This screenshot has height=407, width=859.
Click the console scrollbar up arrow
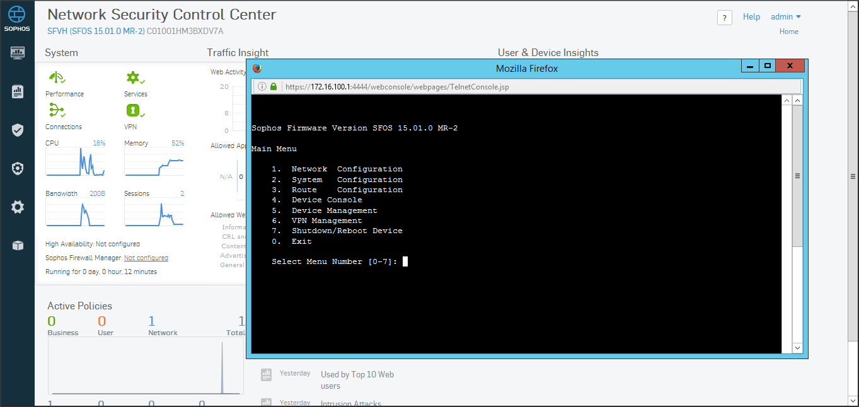point(797,101)
